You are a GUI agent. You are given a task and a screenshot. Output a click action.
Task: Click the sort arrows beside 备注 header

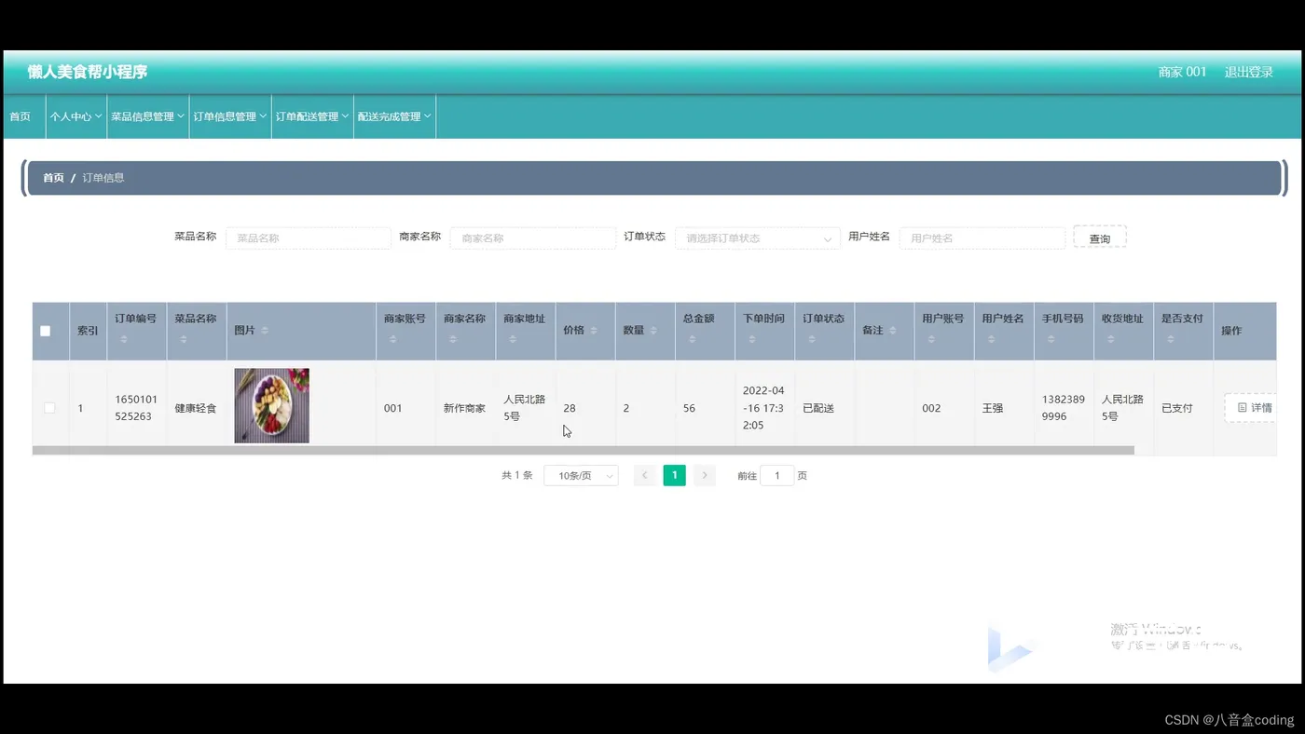(892, 331)
